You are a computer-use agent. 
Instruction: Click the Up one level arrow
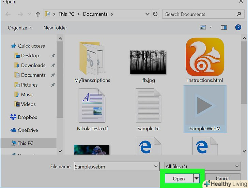(38, 14)
